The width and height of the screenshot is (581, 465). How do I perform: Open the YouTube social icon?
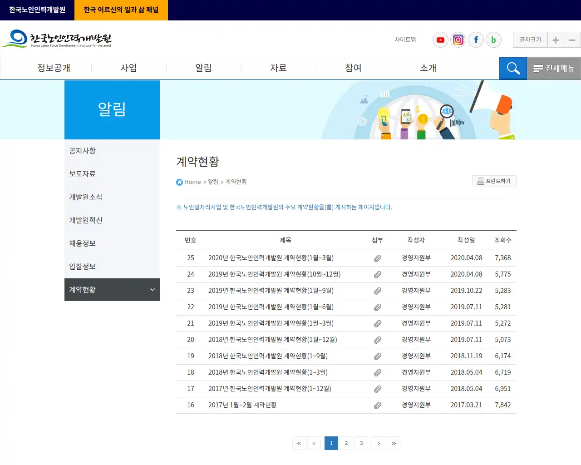[x=440, y=40]
